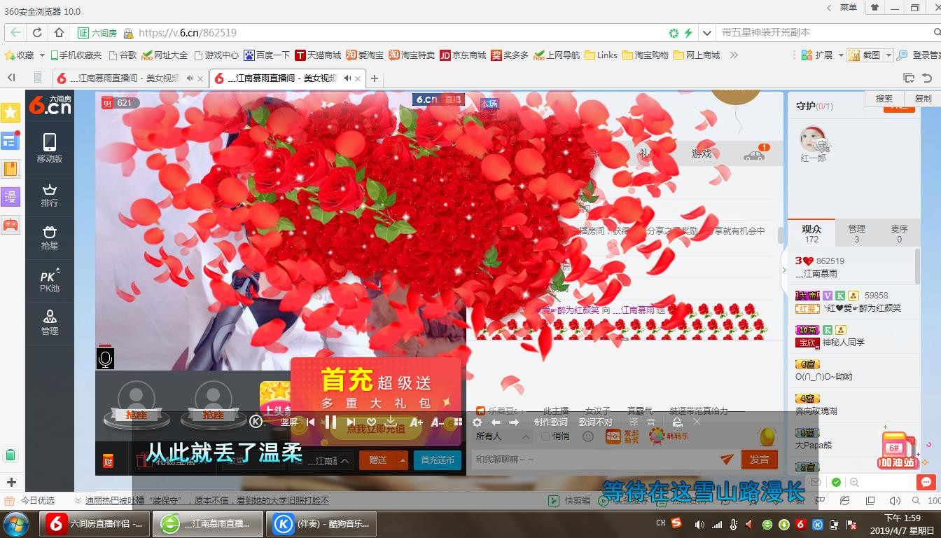Click the first 抢座 seat
Viewport: 941px width, 538px height.
coord(137,404)
